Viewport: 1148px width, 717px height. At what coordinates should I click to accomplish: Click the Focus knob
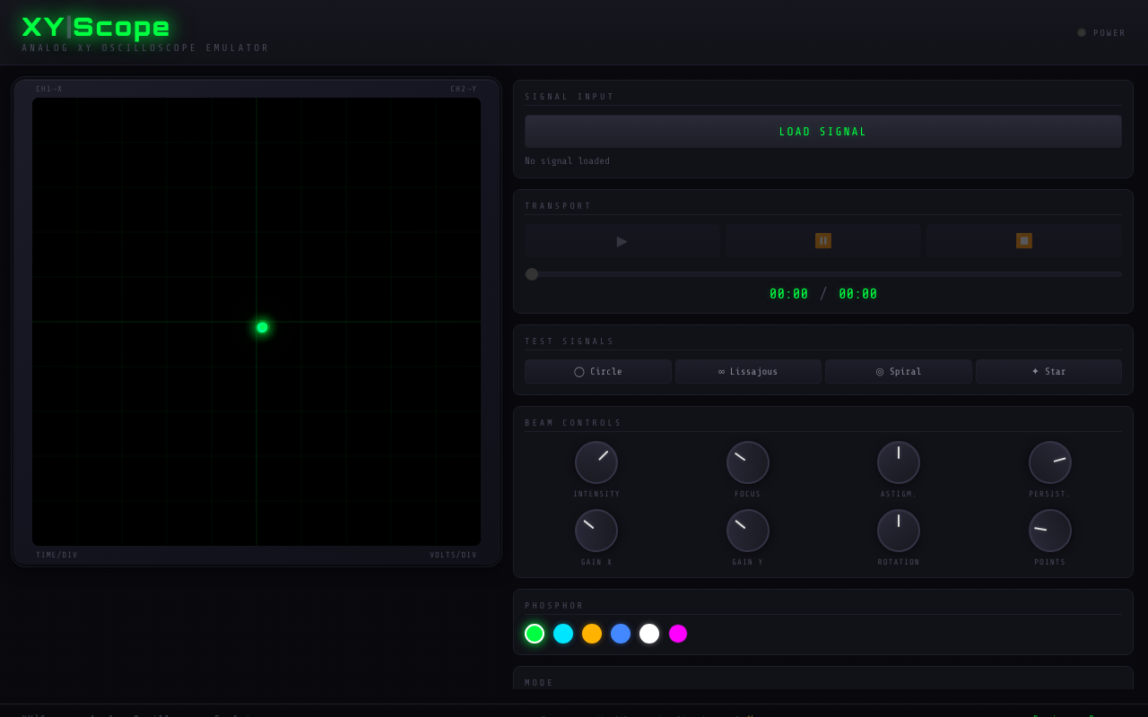point(748,462)
